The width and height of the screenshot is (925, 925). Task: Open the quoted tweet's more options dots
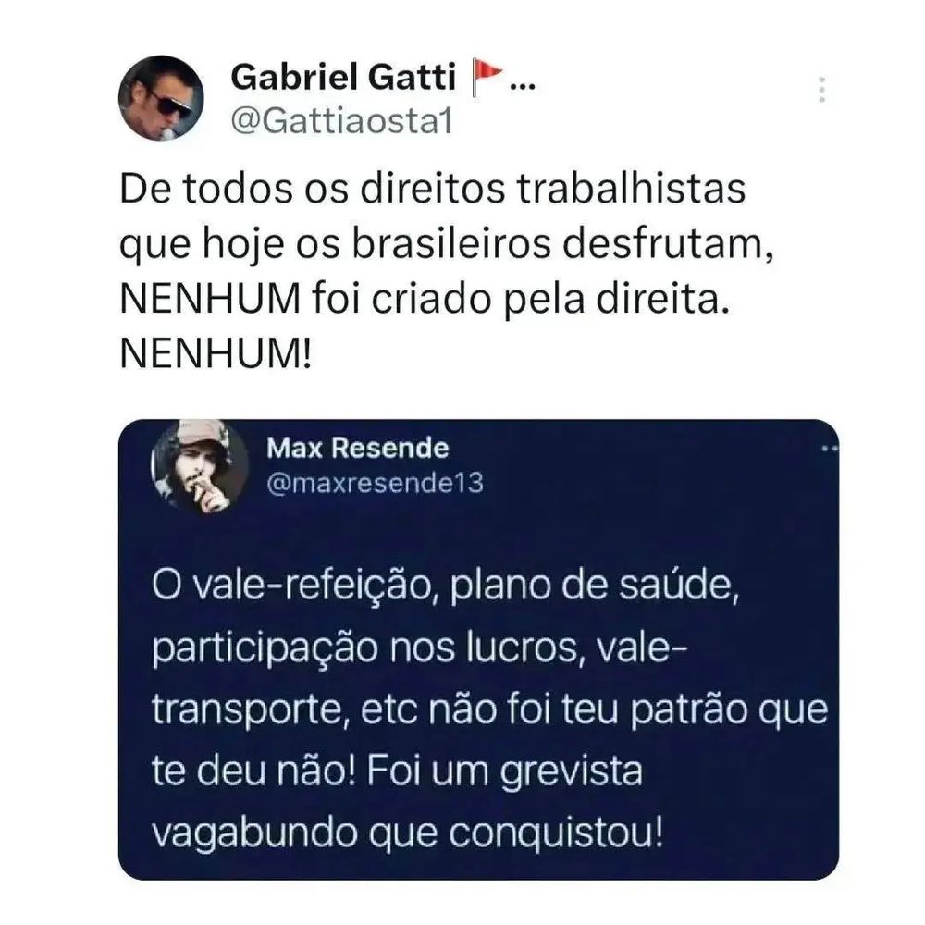(830, 450)
